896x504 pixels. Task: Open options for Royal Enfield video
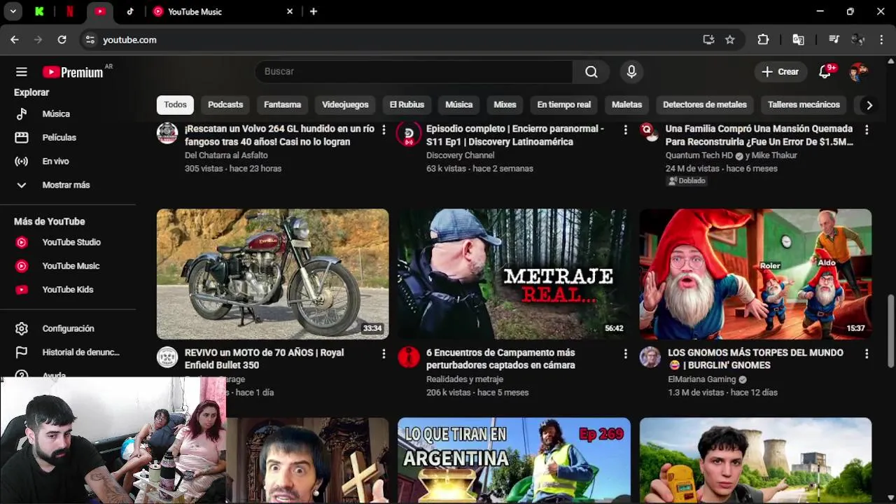[384, 354]
